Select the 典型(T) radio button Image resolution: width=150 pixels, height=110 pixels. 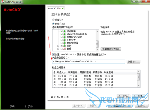click(53, 20)
